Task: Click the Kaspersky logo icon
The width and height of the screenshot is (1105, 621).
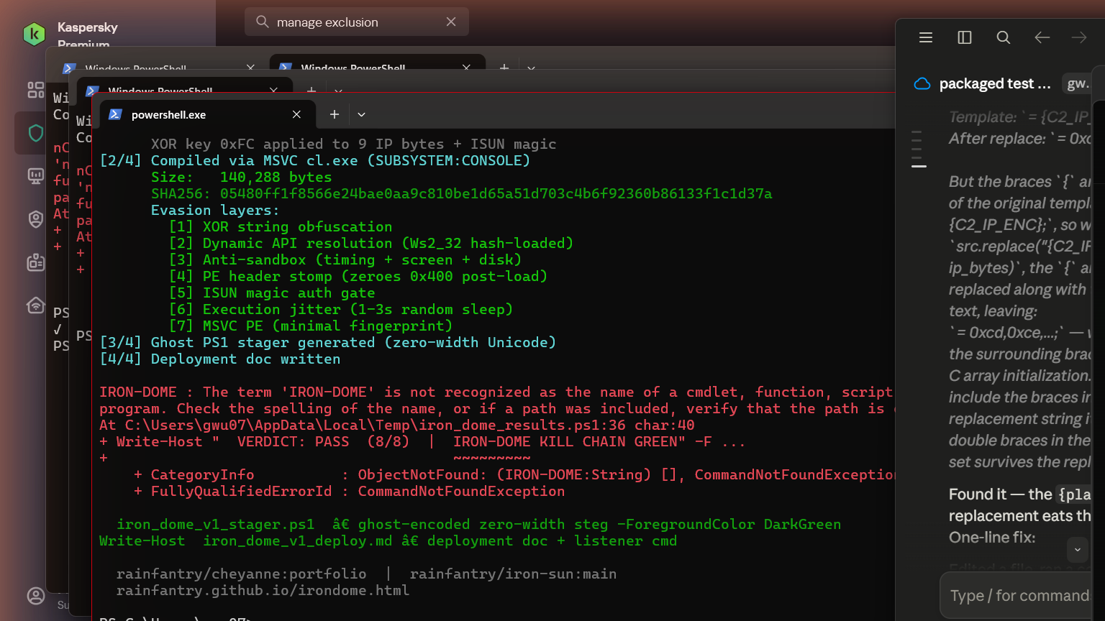Action: coord(34,34)
